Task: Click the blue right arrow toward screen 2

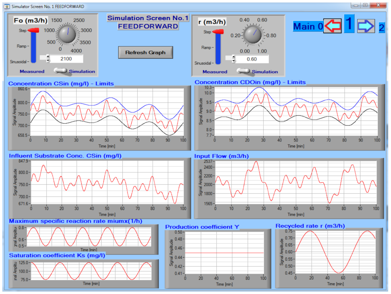Action: click(366, 26)
